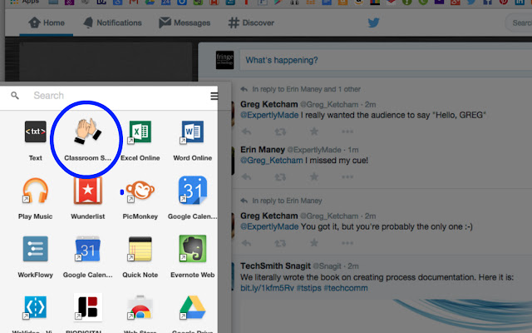
Task: Click the "In reply to Erin Maney" line
Action: point(287,201)
